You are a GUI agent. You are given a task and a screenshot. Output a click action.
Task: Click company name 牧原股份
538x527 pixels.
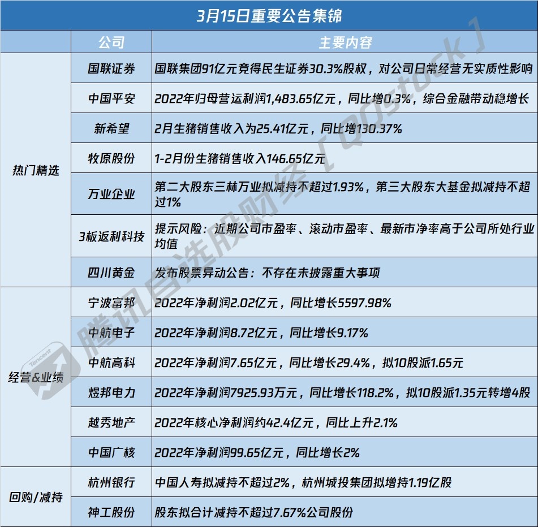click(x=111, y=158)
